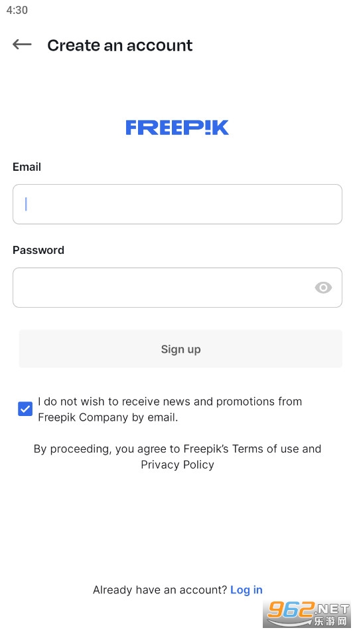Focus the Email input field

[x=178, y=204]
